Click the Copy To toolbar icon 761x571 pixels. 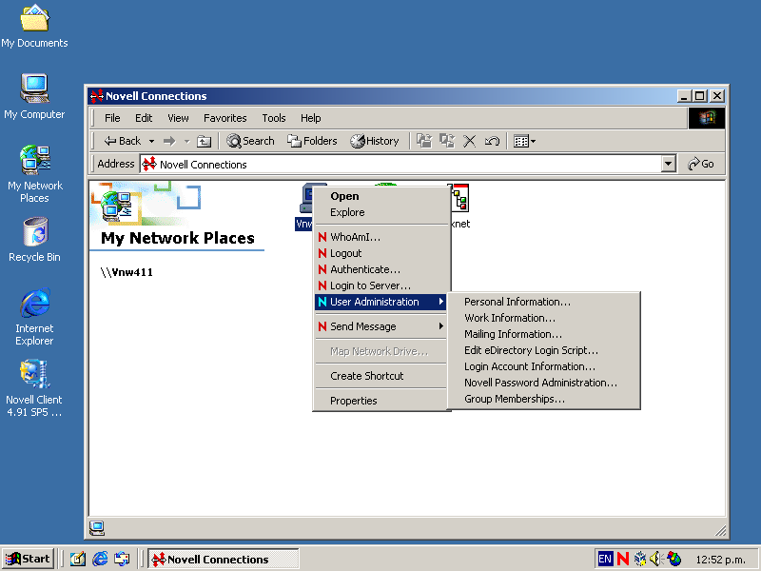[x=447, y=141]
